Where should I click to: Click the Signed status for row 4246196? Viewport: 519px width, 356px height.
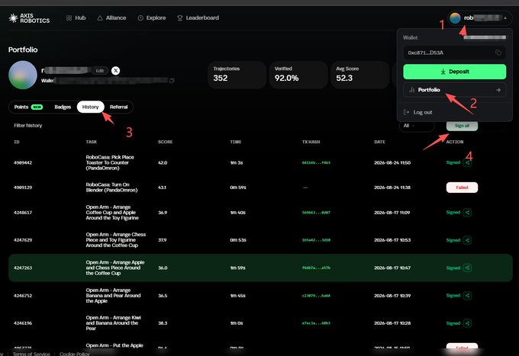click(453, 323)
